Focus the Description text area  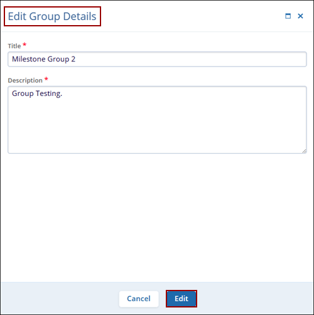(157, 120)
